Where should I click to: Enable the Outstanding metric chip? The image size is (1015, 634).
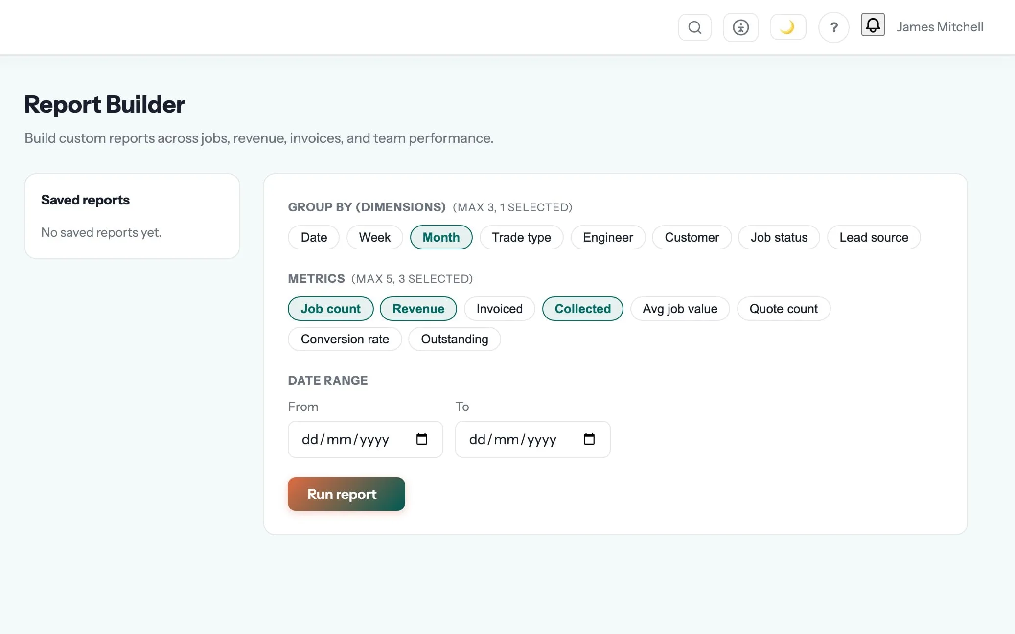454,339
